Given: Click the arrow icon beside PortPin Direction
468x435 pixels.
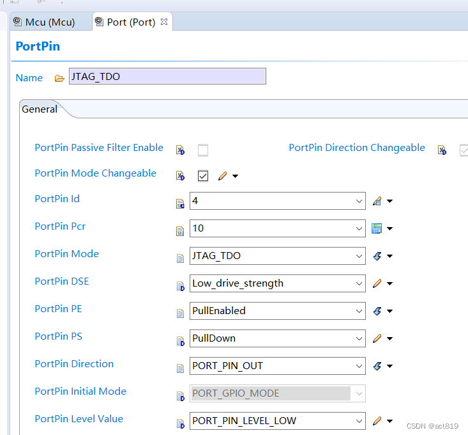Looking at the screenshot, I should click(377, 366).
